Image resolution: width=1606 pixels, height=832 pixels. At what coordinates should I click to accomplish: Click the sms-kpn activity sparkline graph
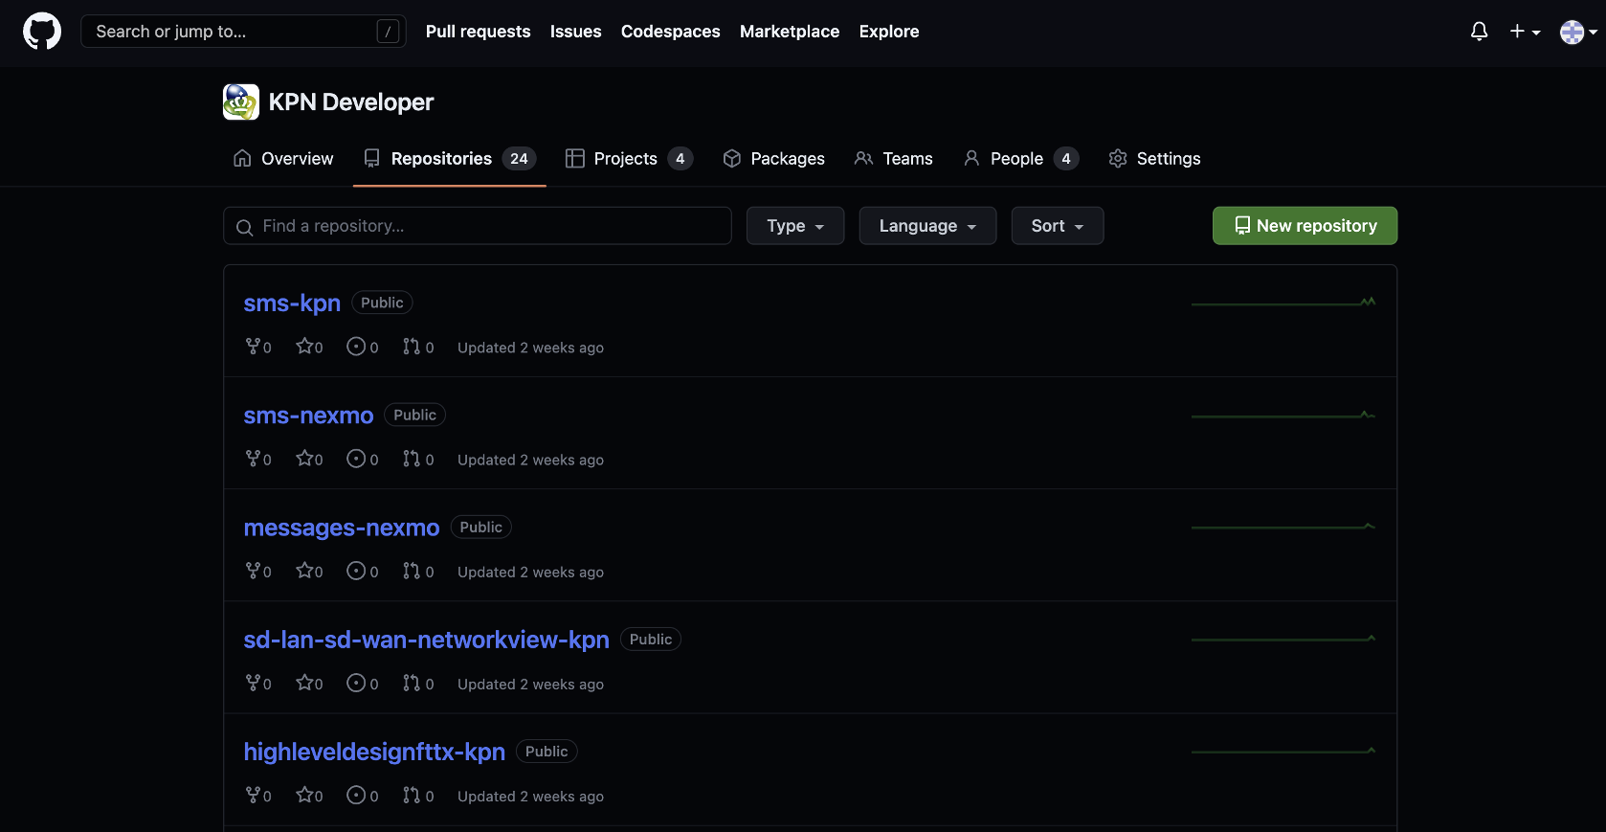(x=1283, y=303)
